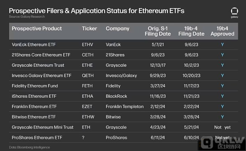Click Not yet status for Grayscale Mini Trust
The width and height of the screenshot is (246, 151).
222,127
